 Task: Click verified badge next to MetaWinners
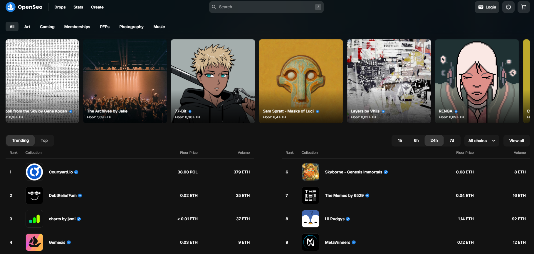[x=354, y=242]
